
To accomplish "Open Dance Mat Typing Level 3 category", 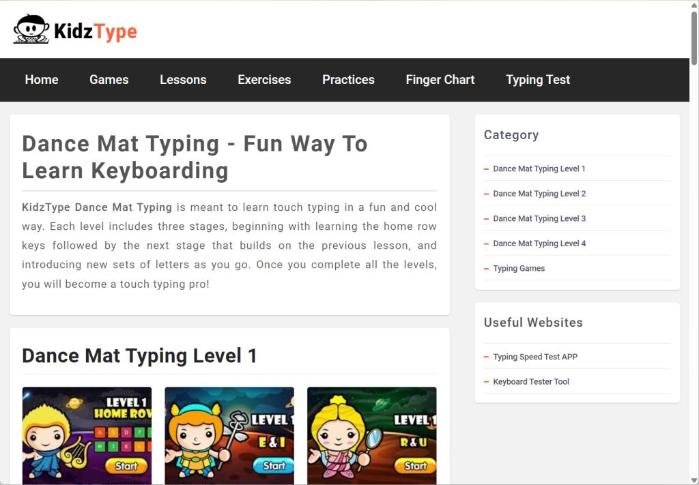I will 539,218.
